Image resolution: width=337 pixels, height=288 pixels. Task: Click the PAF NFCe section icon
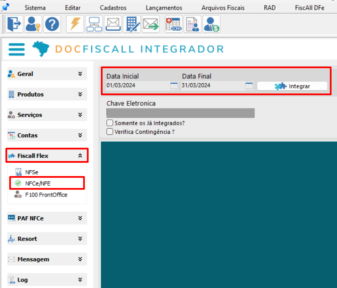(11, 218)
